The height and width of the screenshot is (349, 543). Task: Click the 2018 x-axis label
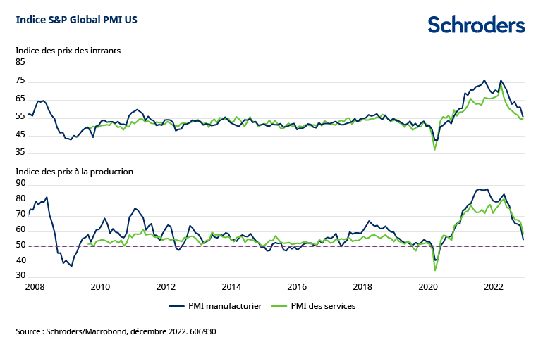tap(362, 287)
